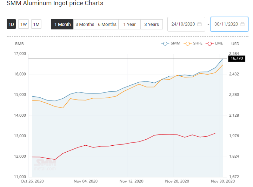Click the Nov 20, 2020 date label
The height and width of the screenshot is (187, 253).
point(177,181)
